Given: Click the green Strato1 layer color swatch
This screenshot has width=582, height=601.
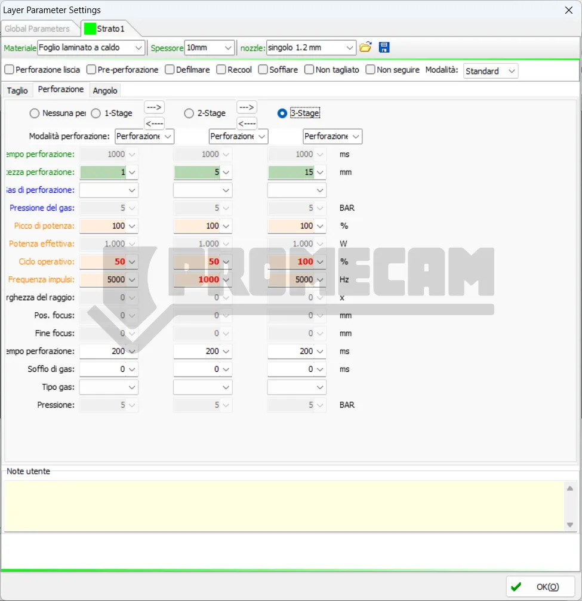Looking at the screenshot, I should [x=90, y=29].
